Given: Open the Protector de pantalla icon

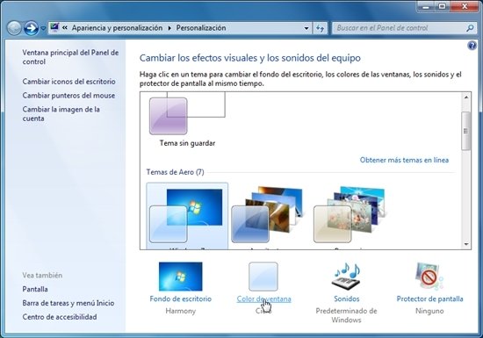Looking at the screenshot, I should [429, 277].
